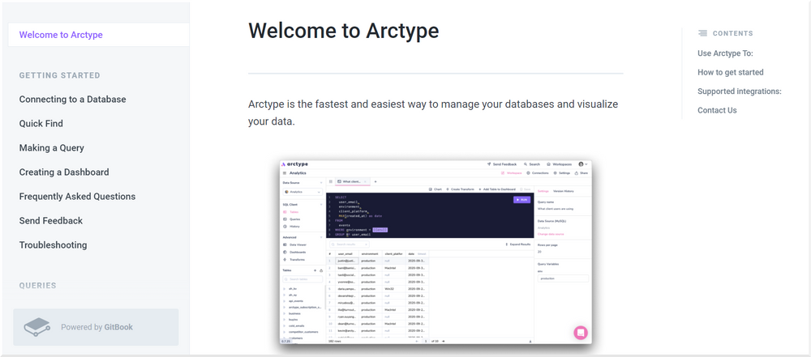The height and width of the screenshot is (357, 811).
Task: Jump to the Contact Us section
Action: tap(717, 110)
